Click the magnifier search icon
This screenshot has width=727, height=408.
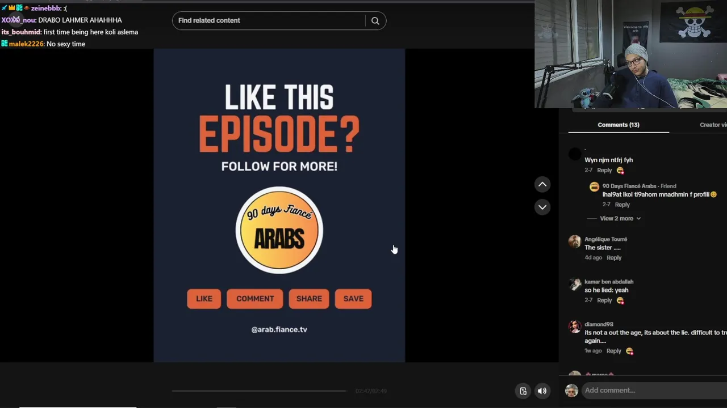tap(375, 20)
